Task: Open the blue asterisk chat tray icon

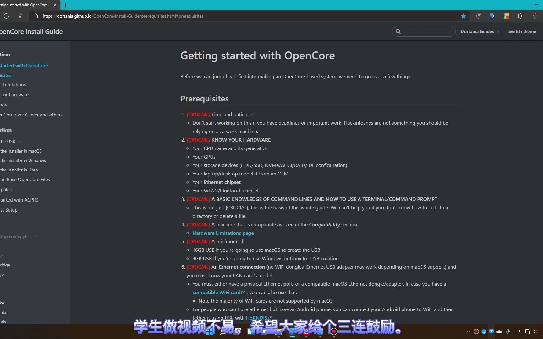Action: pos(491,331)
